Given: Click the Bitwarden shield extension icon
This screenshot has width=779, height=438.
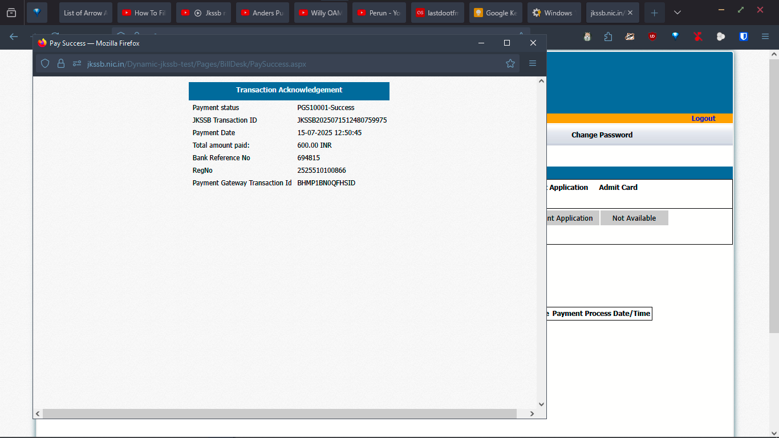Looking at the screenshot, I should 744,36.
